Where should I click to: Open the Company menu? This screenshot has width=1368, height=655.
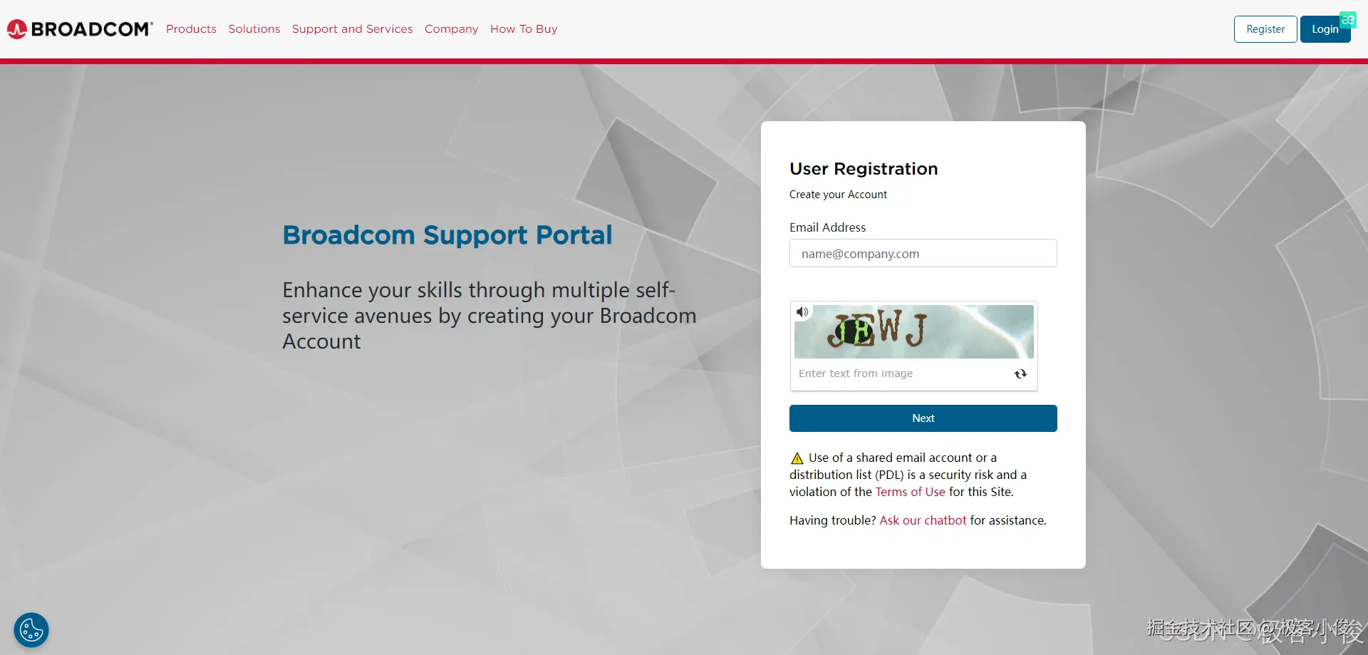[451, 29]
